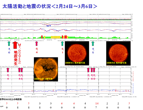Click the proton flux chart at top
The image size is (143, 110).
(x=66, y=18)
